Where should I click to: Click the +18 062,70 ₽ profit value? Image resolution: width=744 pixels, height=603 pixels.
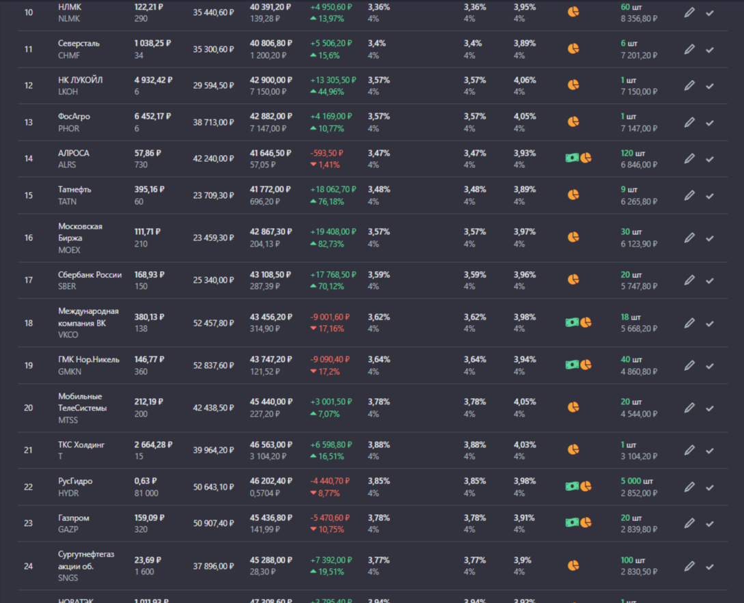point(333,190)
